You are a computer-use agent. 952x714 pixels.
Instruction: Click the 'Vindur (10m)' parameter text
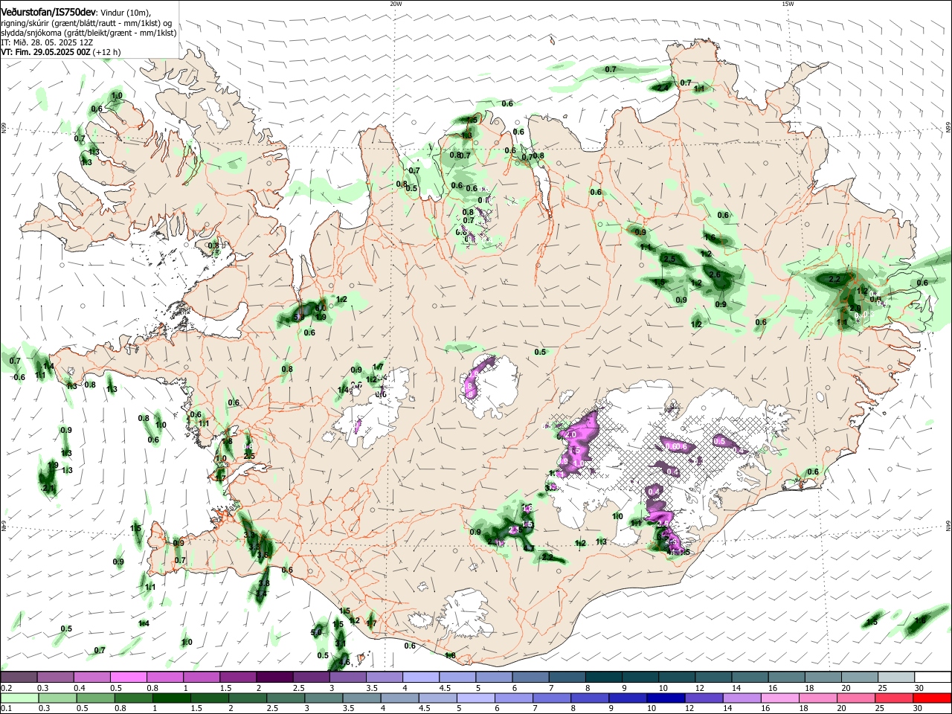pyautogui.click(x=126, y=13)
